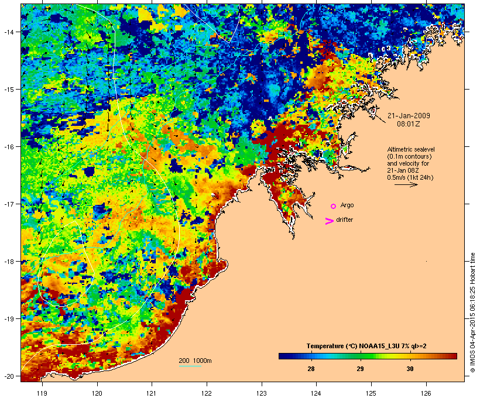
Task: Click the cyan 200m contour legend line
Action: 190,366
